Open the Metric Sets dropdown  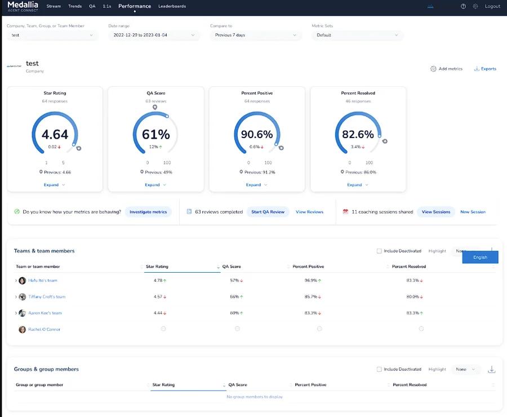point(357,35)
